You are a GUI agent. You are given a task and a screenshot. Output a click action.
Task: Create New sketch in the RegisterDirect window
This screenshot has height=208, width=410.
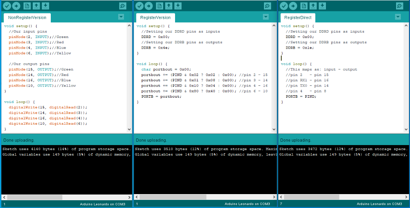click(304, 6)
